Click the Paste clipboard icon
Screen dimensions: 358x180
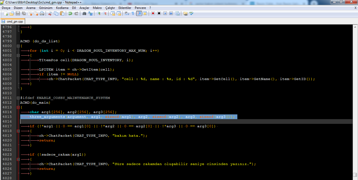pos(62,13)
